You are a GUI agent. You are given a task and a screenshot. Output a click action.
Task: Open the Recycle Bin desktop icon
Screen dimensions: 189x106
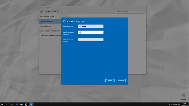pyautogui.click(x=183, y=97)
